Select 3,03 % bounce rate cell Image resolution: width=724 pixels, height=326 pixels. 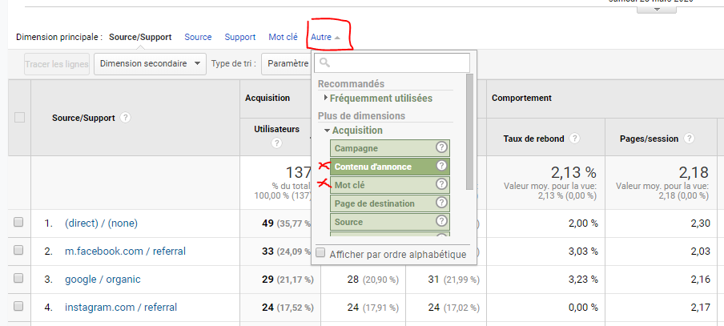[x=581, y=252]
